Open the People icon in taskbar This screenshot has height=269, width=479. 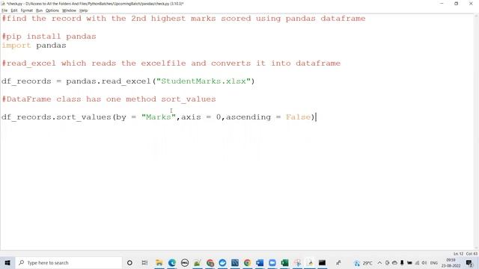pos(338,262)
